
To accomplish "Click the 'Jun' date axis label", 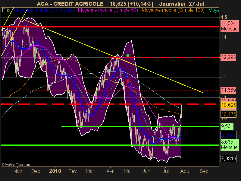I will pyautogui.click(x=146, y=171).
